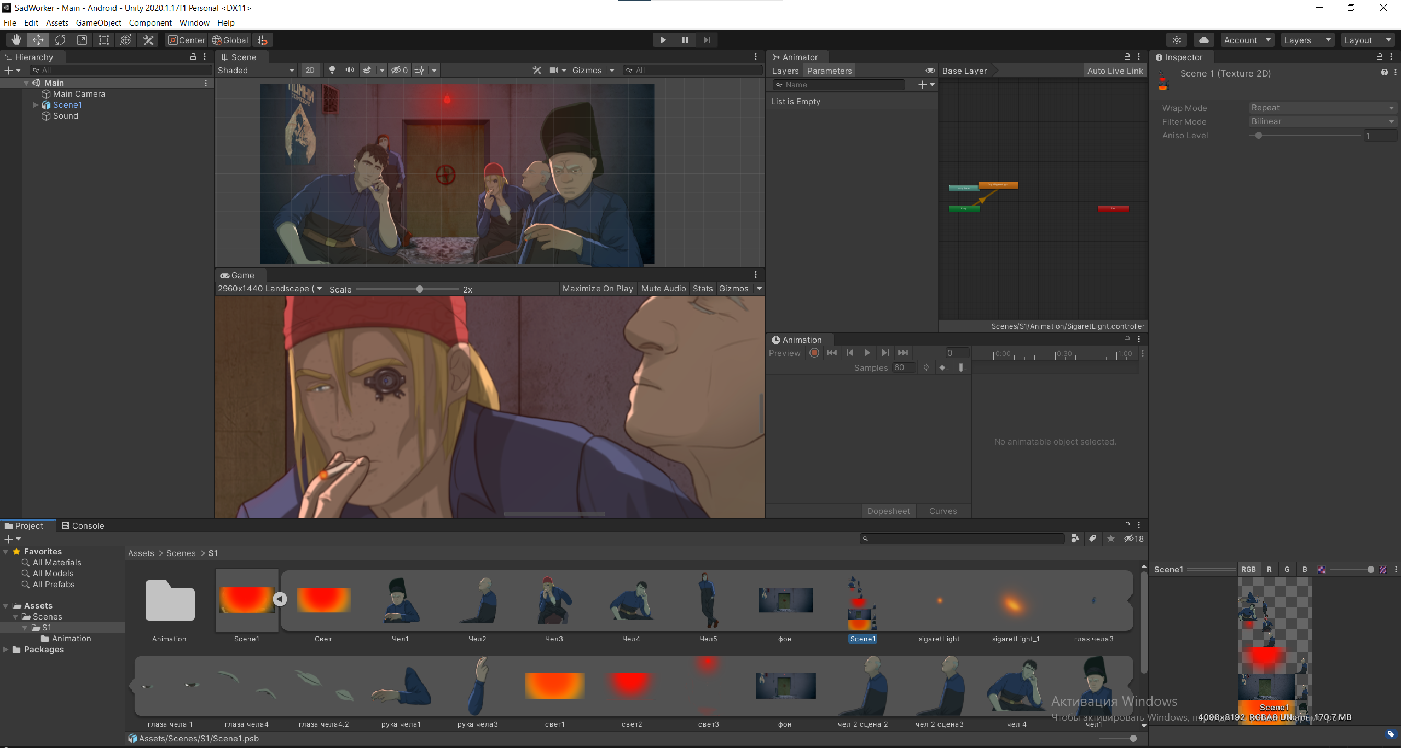This screenshot has width=1401, height=748.
Task: Lock the Hierarchy panel
Action: (193, 57)
